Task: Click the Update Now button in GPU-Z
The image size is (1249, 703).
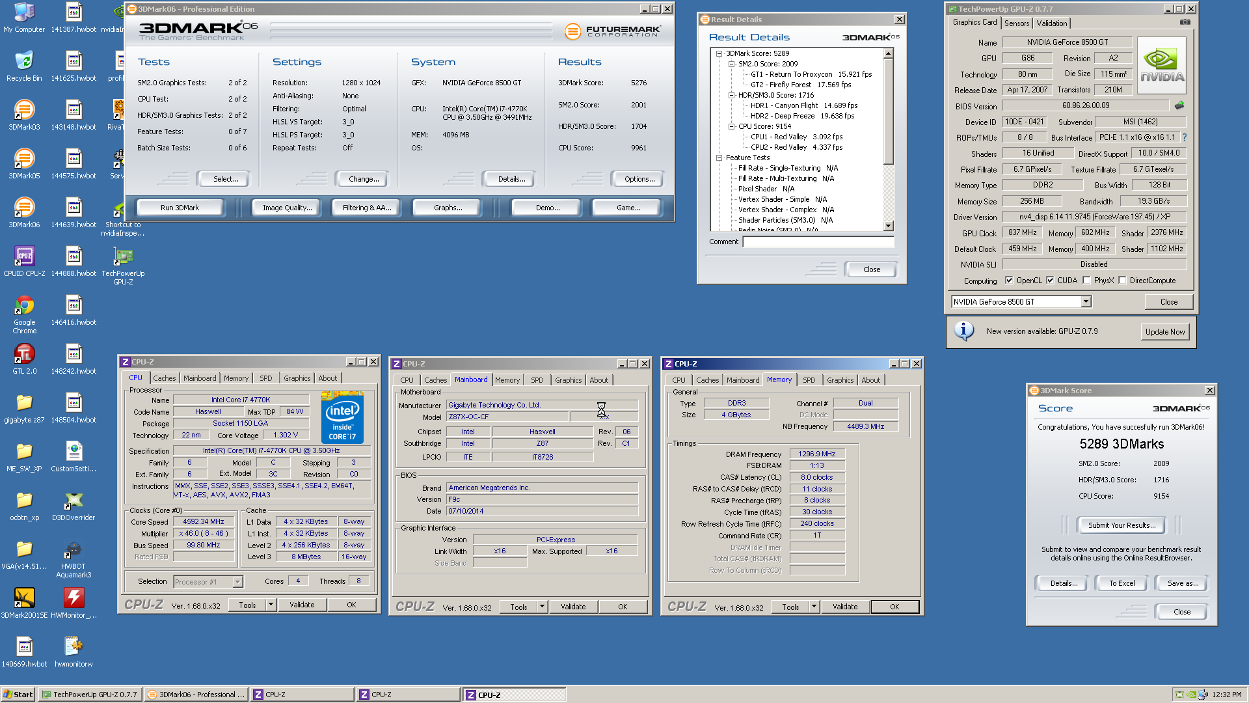Action: click(1164, 331)
